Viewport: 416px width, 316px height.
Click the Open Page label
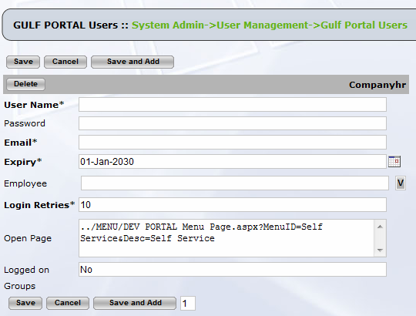coord(28,238)
